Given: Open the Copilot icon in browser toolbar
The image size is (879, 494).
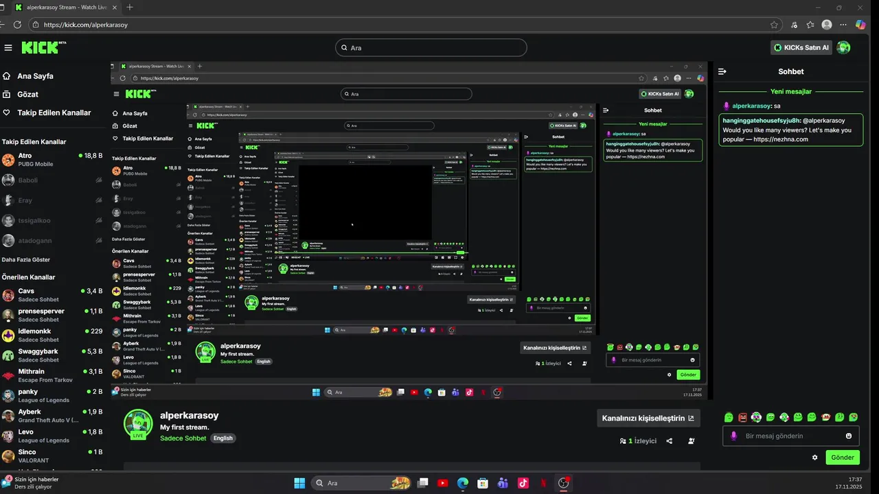Looking at the screenshot, I should pyautogui.click(x=860, y=25).
